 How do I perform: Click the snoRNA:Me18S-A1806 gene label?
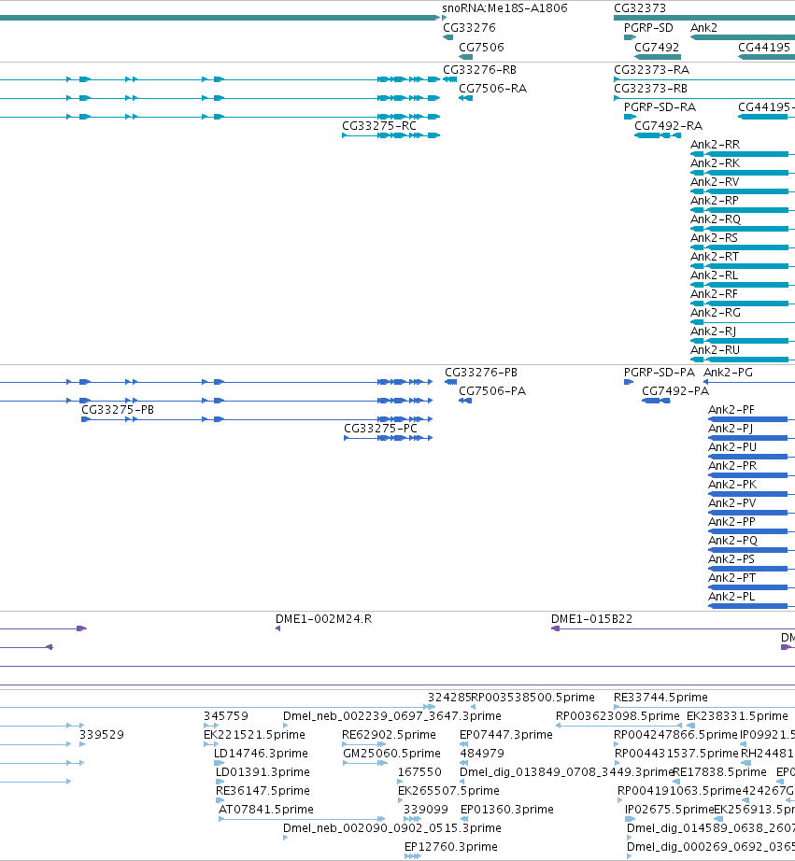(504, 8)
